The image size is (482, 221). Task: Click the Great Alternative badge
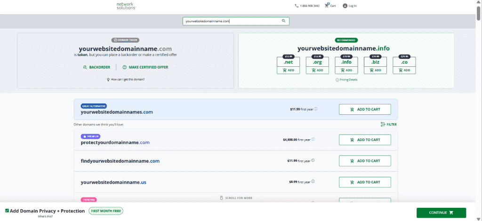tap(94, 106)
